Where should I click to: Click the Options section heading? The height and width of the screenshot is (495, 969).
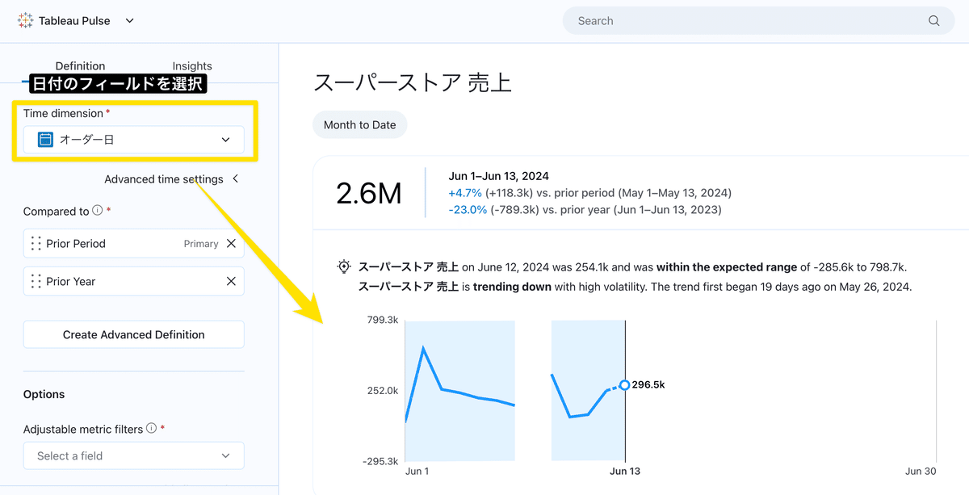pos(44,394)
